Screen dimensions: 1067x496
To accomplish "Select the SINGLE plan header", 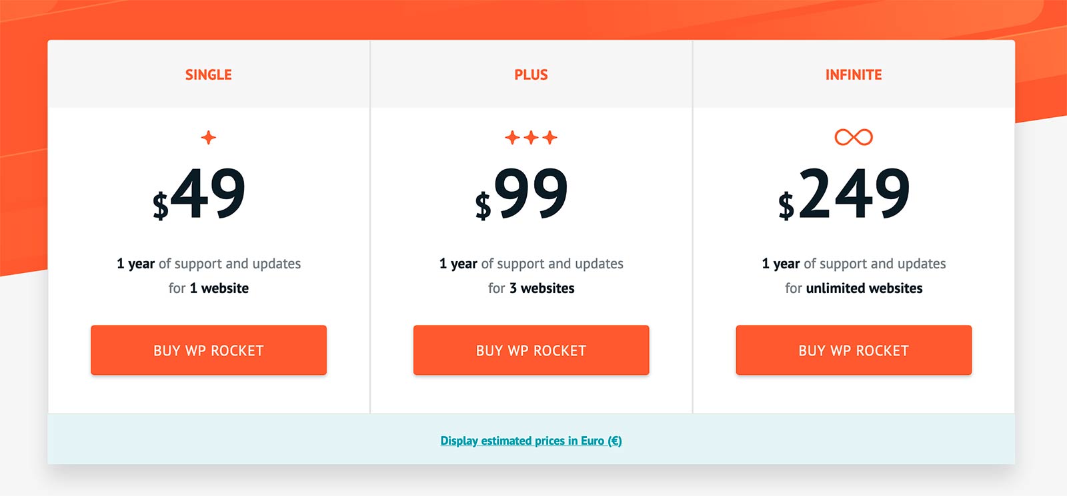I will click(208, 75).
